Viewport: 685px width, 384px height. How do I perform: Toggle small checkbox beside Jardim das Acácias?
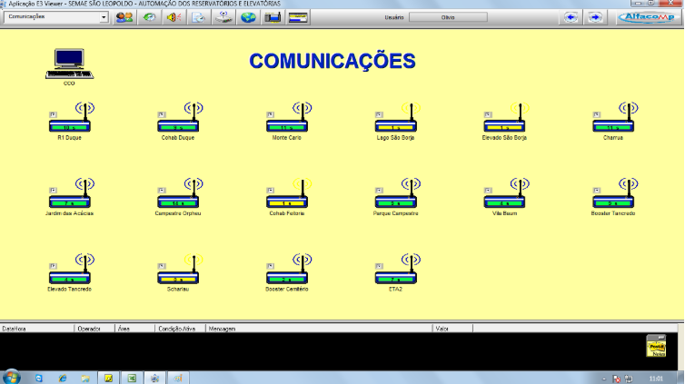tap(53, 190)
